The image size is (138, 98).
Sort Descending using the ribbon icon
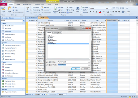click(x=31, y=10)
